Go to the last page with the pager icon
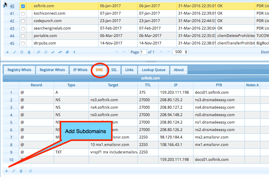The height and width of the screenshot is (177, 269). 169,52
